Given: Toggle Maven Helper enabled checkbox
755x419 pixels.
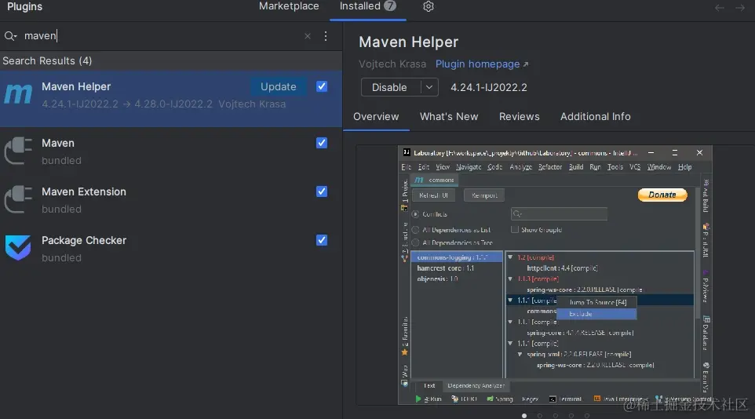Looking at the screenshot, I should pos(322,86).
